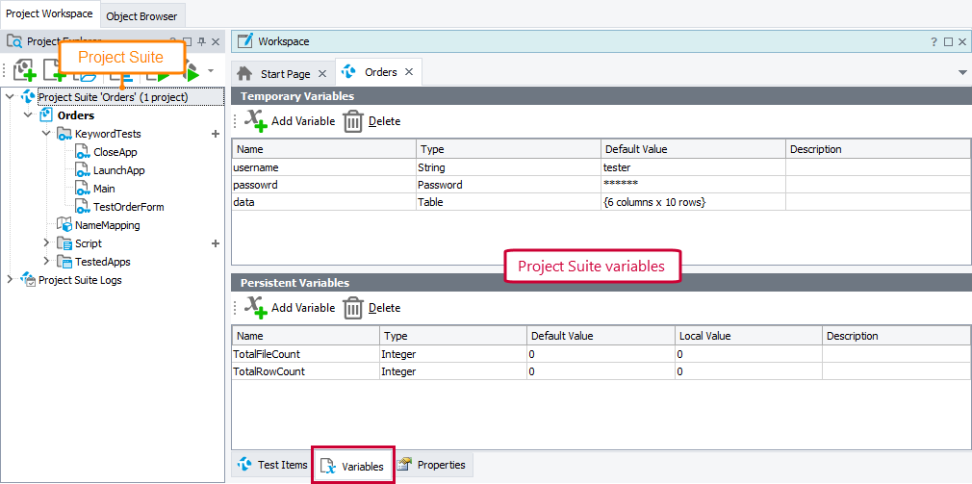
Task: Click Delete icon under Persistent Variables
Action: coord(353,308)
